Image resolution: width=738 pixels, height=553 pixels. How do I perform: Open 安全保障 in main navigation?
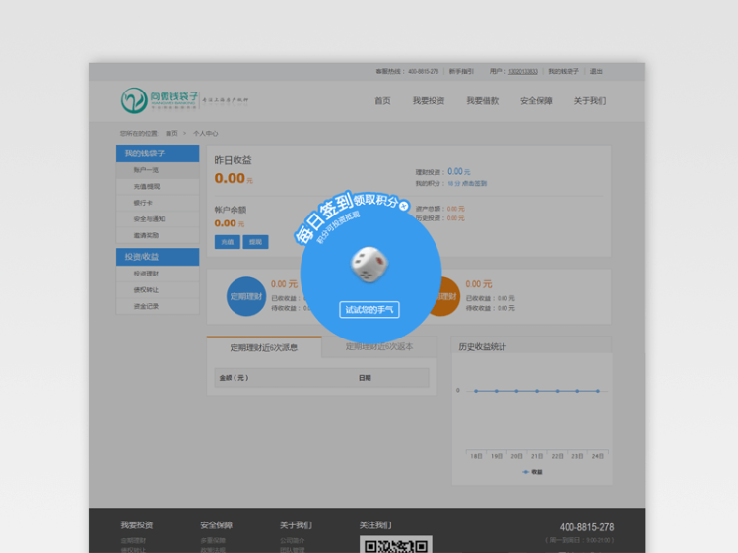click(x=536, y=101)
